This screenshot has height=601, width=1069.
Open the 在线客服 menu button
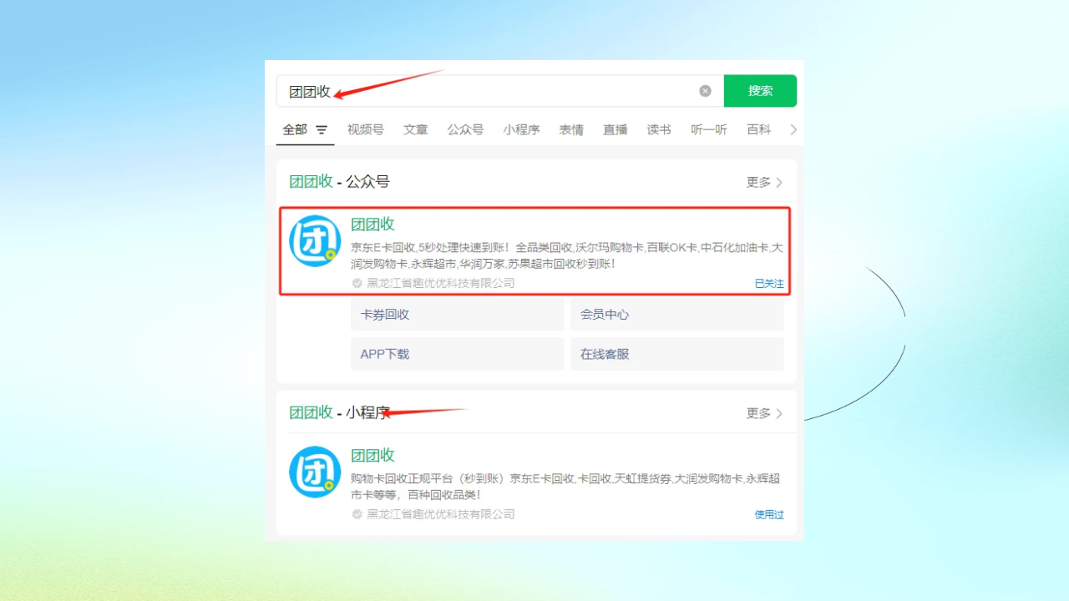[x=677, y=354]
